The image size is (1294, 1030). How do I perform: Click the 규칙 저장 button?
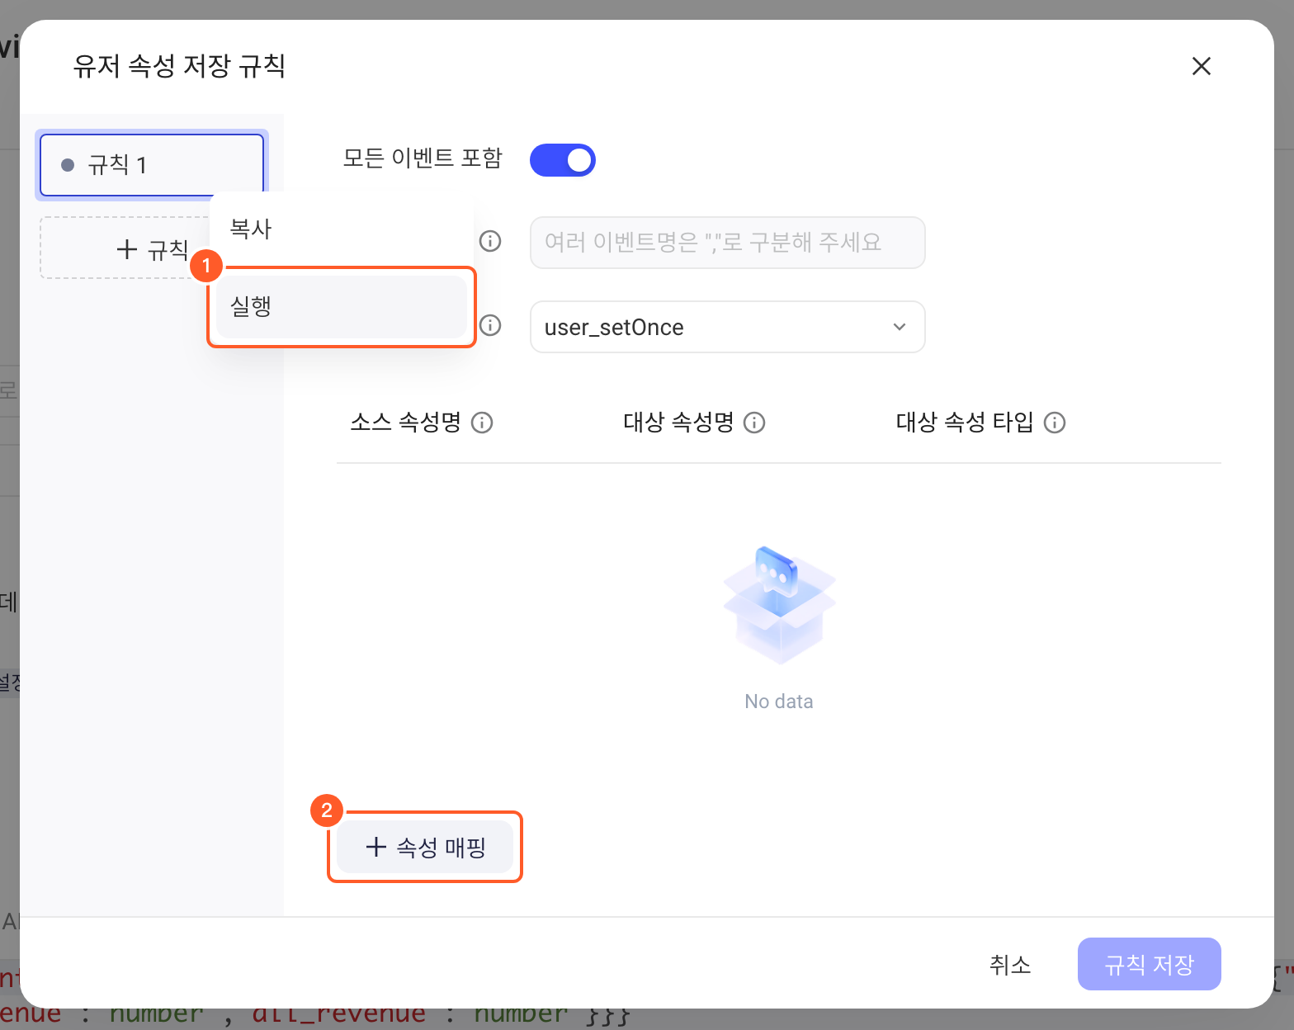tap(1149, 964)
